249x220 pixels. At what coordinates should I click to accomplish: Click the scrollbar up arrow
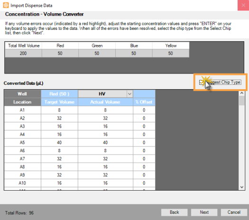[242, 93]
